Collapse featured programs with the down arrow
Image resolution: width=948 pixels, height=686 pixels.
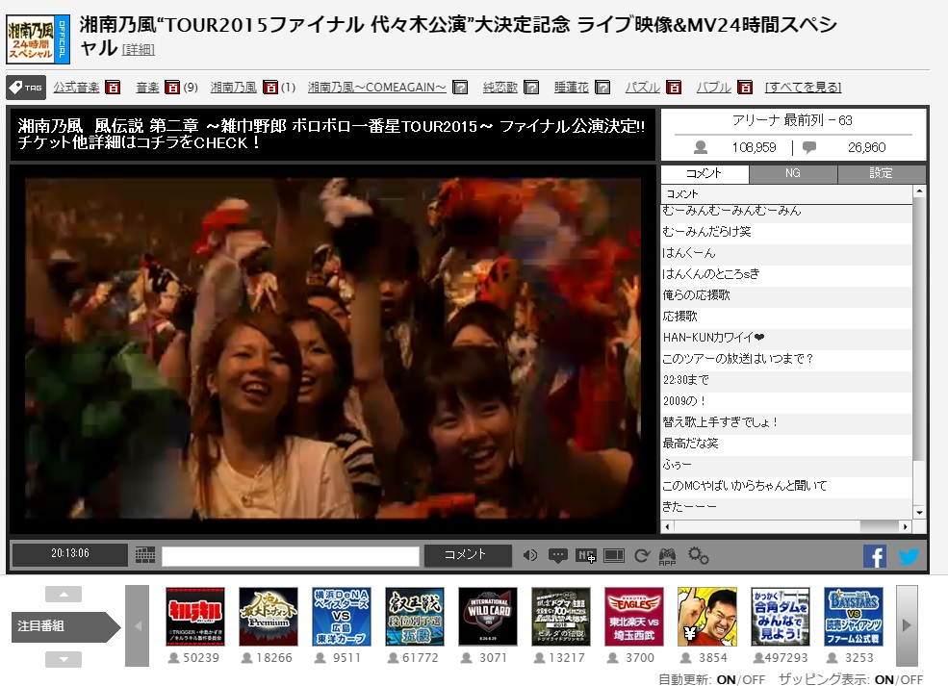click(64, 659)
